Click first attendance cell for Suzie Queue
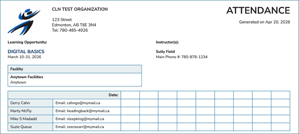Viewport: 299px width, 134px height. pos(130,127)
